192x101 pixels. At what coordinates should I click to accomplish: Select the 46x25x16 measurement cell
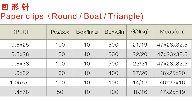coord(172,83)
